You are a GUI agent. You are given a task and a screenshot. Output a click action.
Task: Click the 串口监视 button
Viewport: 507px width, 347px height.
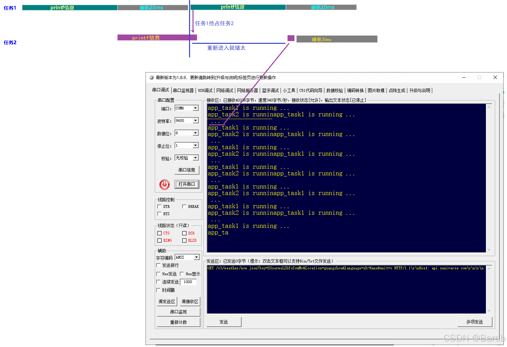(x=178, y=312)
